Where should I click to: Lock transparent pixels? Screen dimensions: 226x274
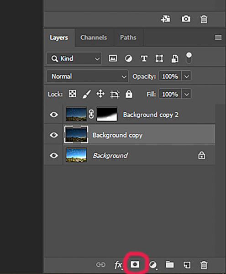click(72, 94)
